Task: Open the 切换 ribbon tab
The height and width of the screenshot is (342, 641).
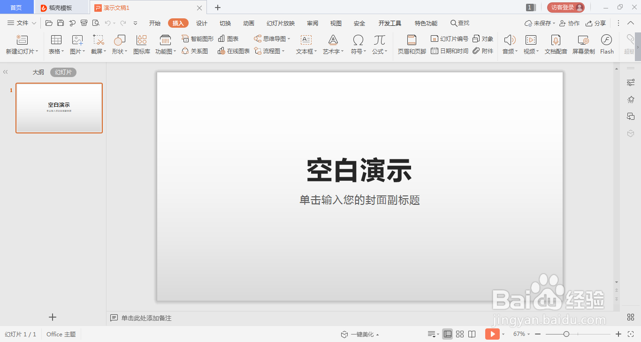Action: (x=225, y=23)
